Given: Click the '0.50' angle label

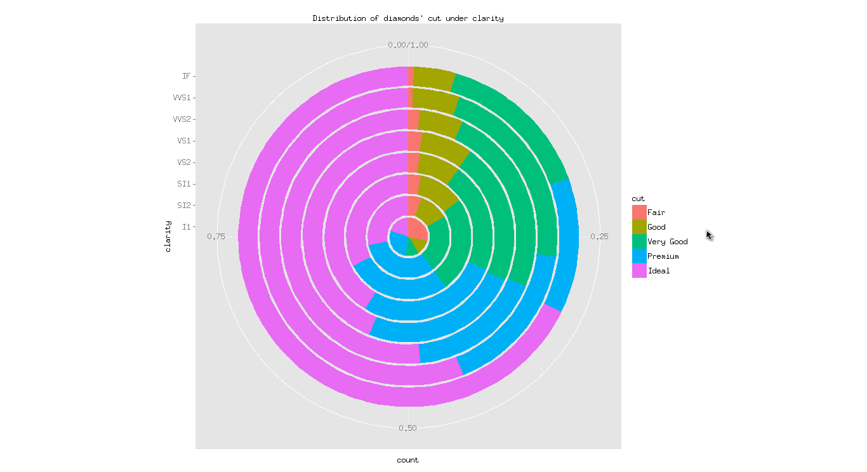Looking at the screenshot, I should point(408,428).
